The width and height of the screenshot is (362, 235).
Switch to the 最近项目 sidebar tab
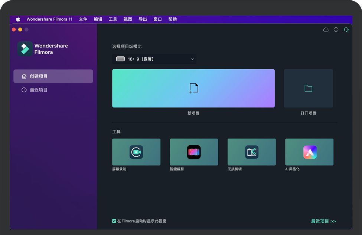coord(53,90)
